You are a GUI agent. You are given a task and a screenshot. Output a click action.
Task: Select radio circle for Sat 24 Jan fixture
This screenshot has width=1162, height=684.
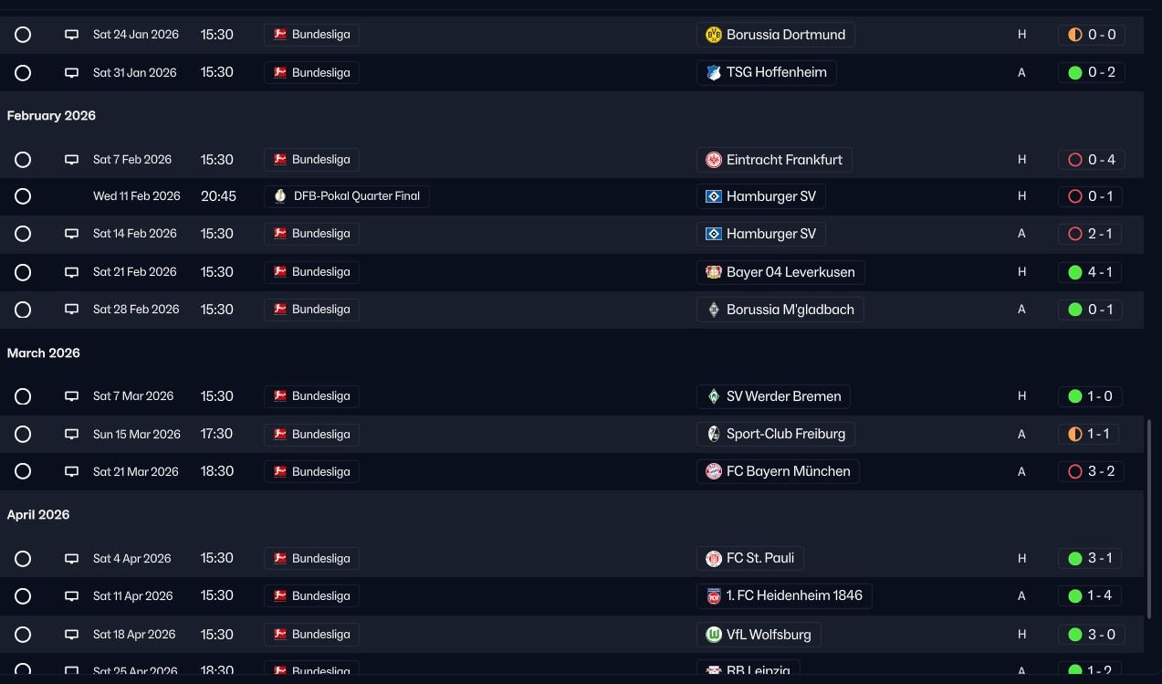pos(23,35)
